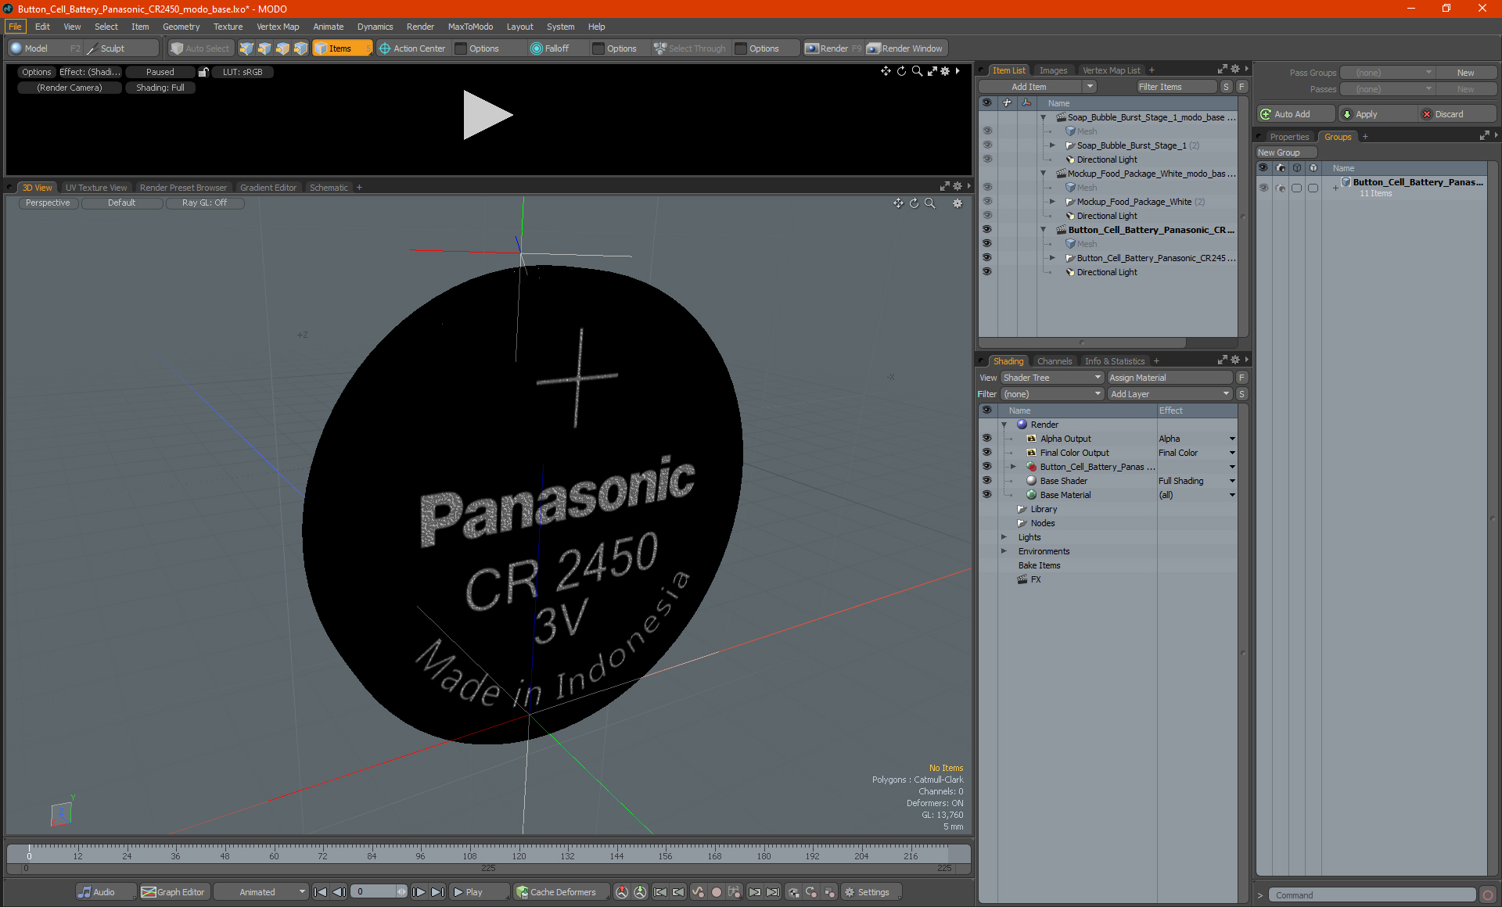
Task: Click the Render F9 button
Action: pos(833,48)
